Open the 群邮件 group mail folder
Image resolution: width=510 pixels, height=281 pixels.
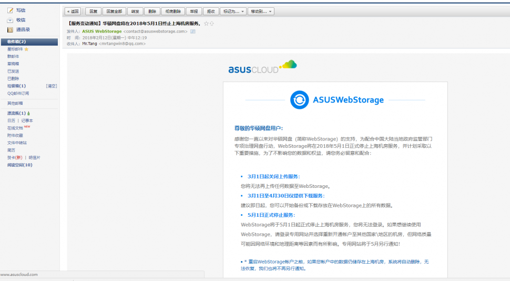coord(13,57)
